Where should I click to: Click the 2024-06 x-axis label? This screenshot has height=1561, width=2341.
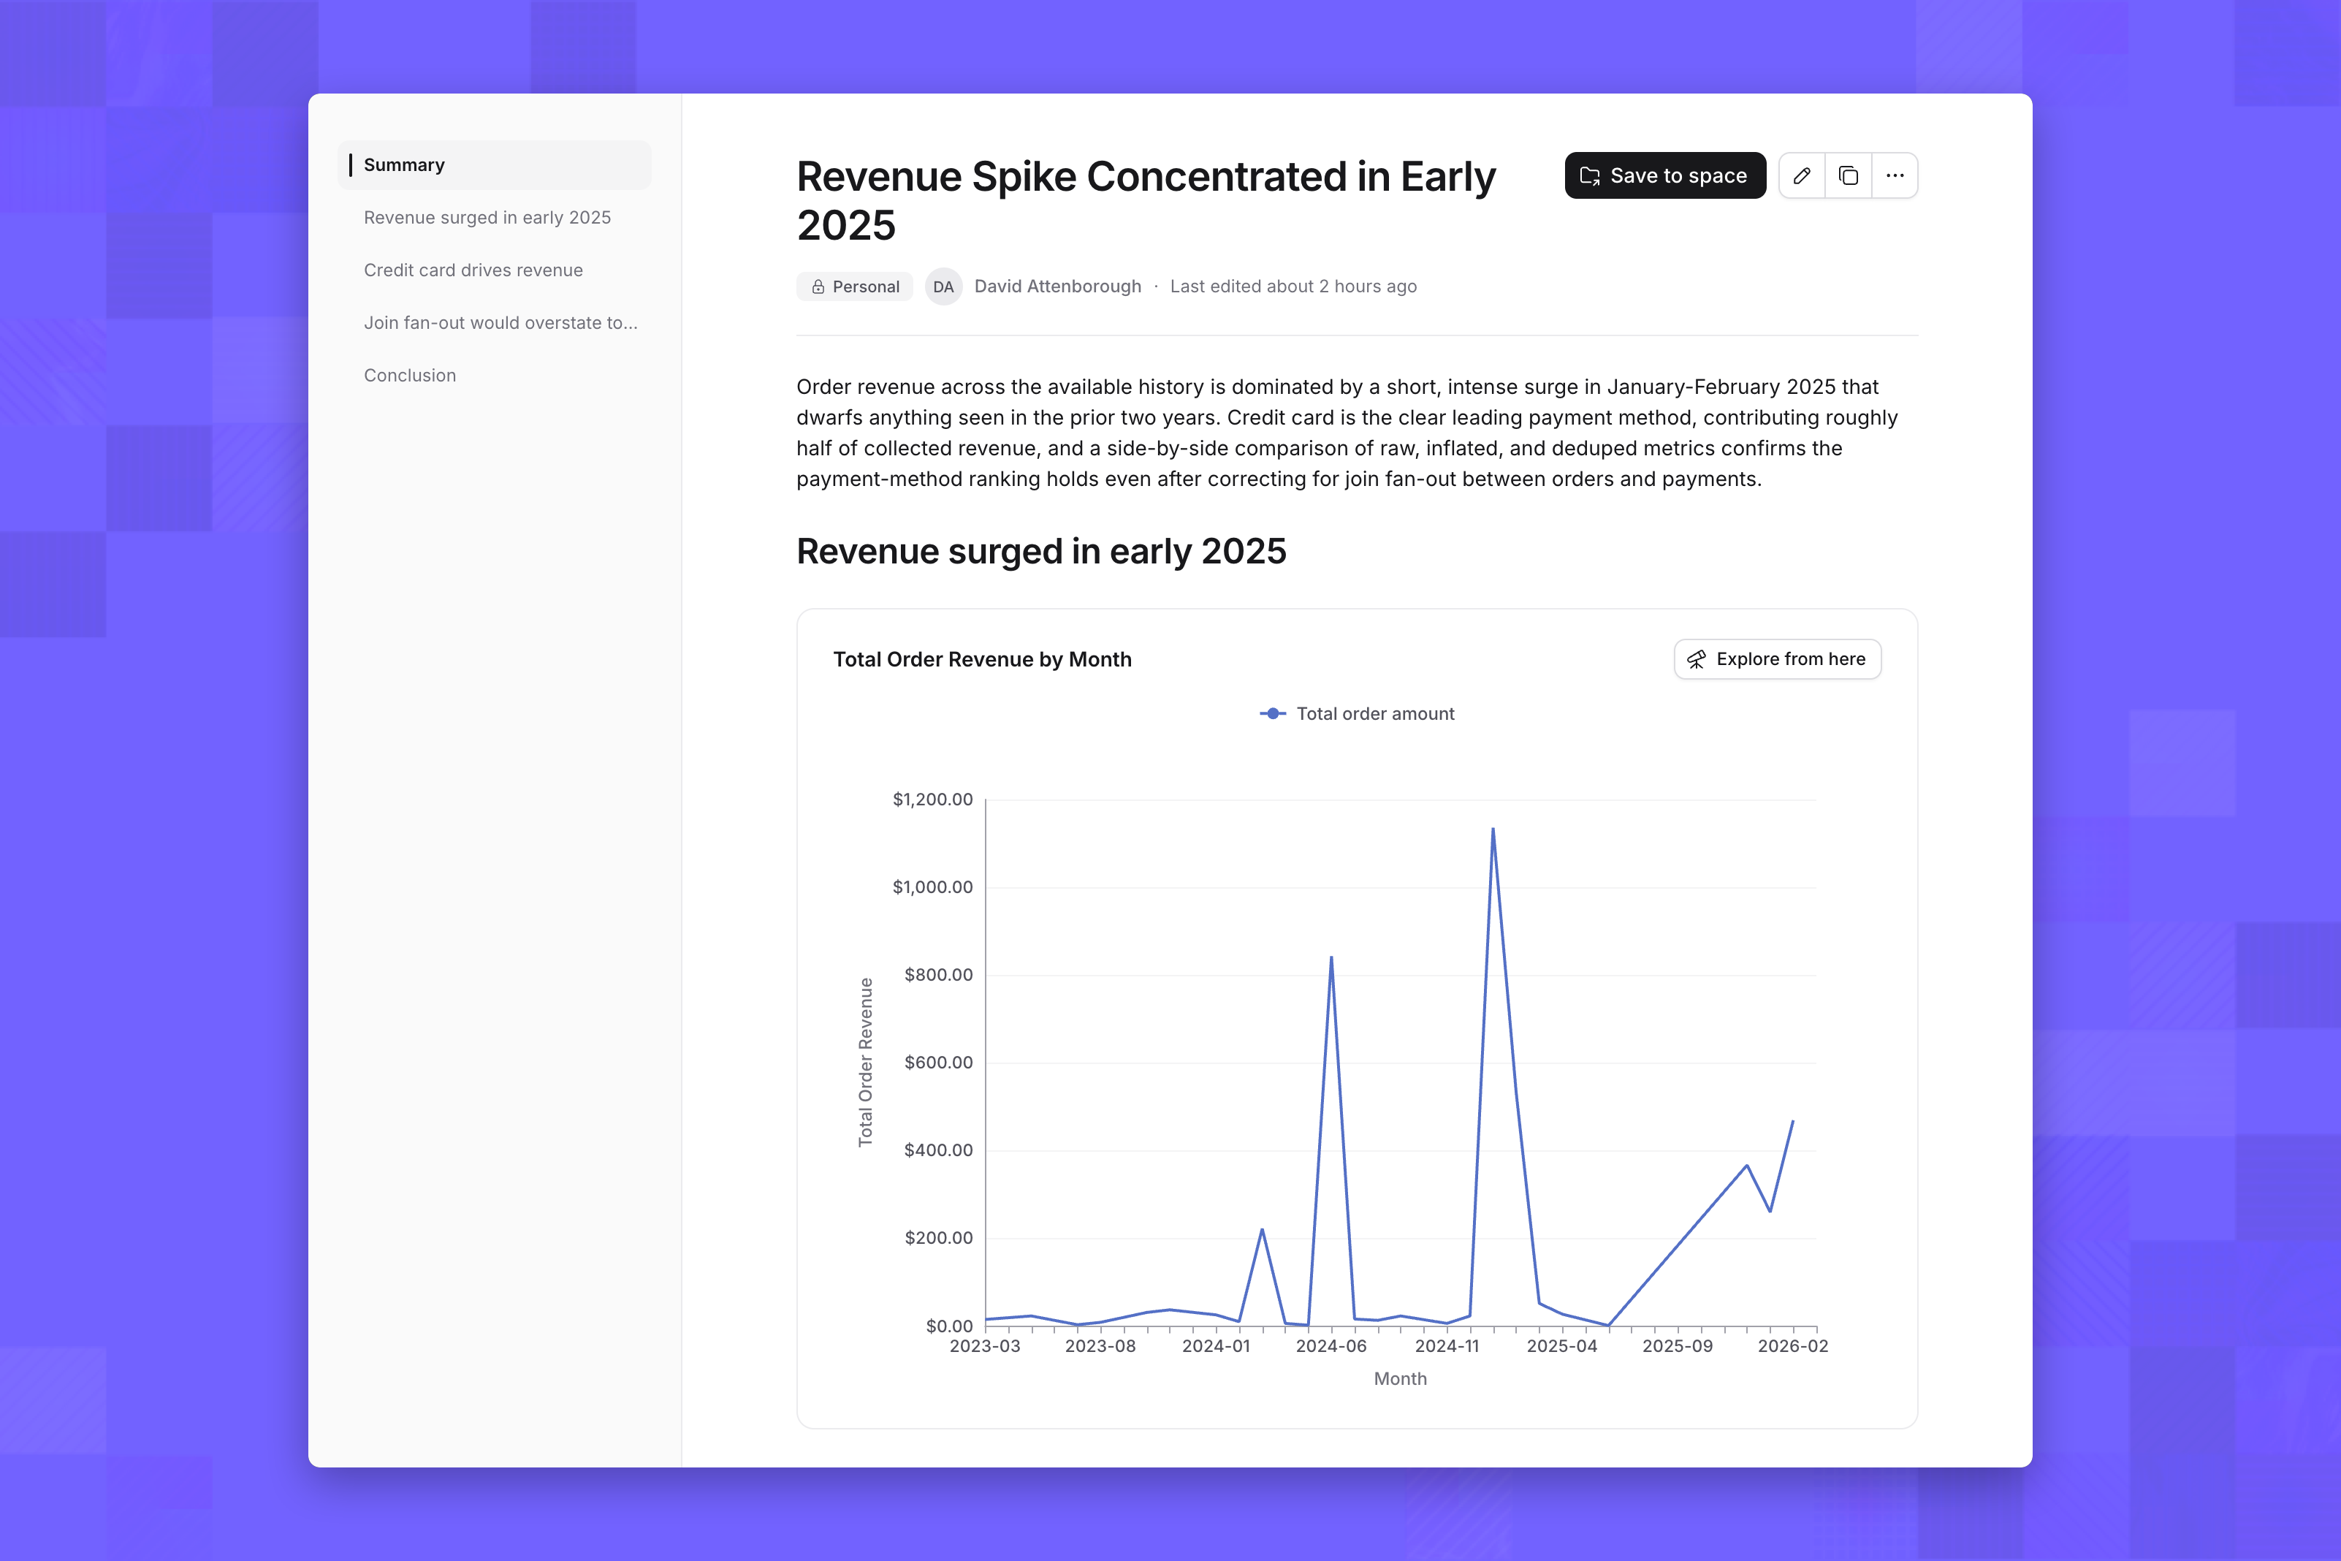pos(1332,1346)
